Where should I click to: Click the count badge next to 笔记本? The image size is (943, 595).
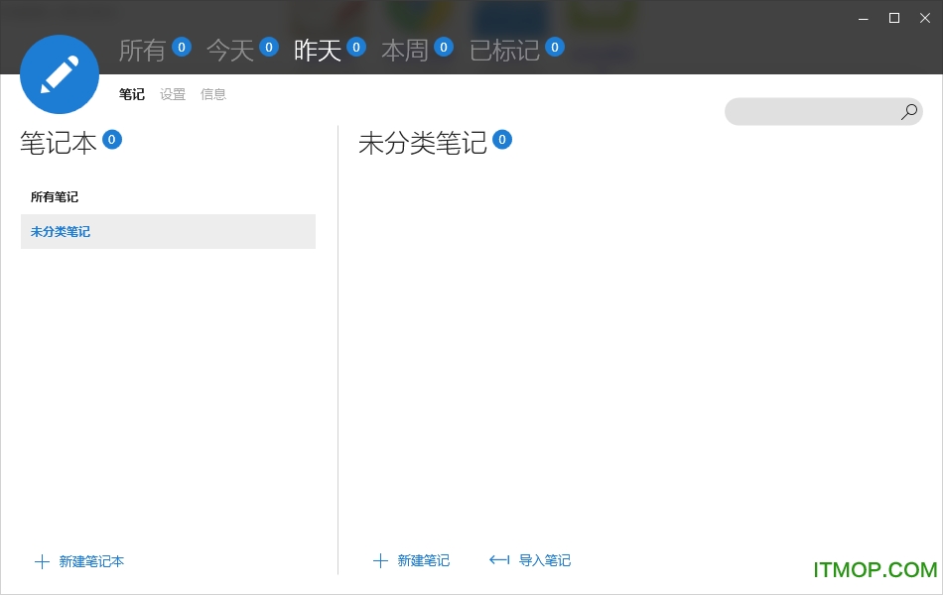(112, 140)
